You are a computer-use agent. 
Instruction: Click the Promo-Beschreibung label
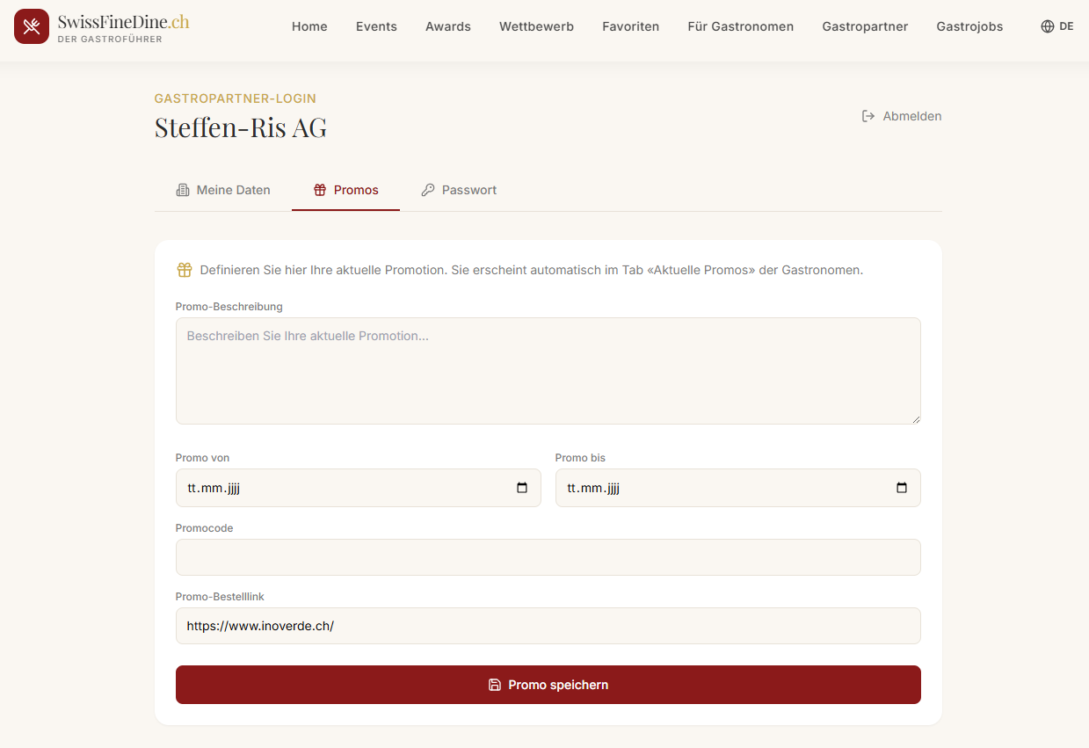pos(229,307)
